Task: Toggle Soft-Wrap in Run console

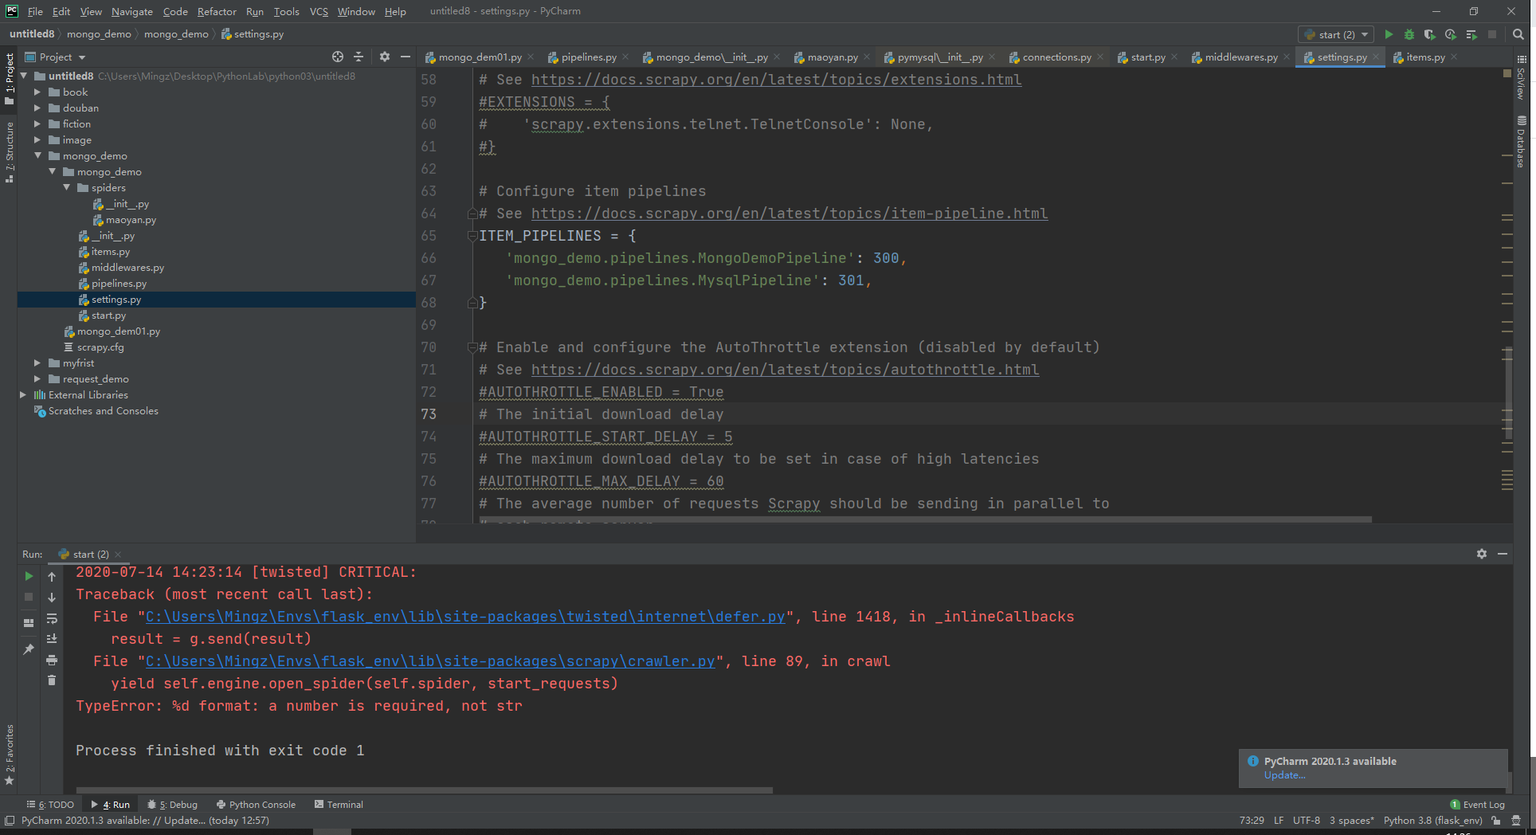Action: tap(52, 618)
